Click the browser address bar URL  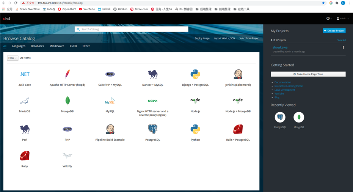(60, 3)
